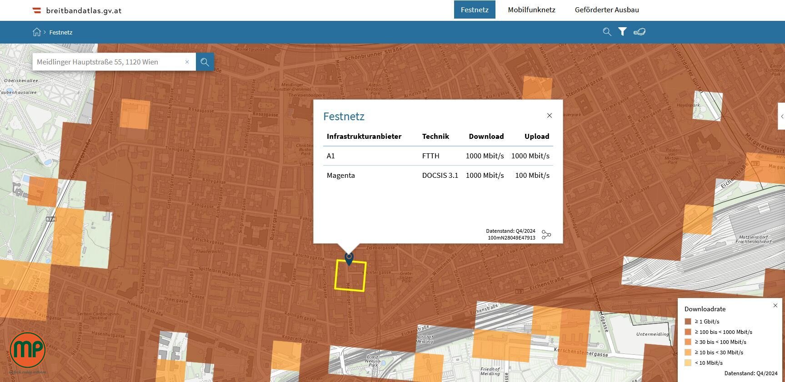Close the Downloadrate legend panel
This screenshot has height=382, width=785.
click(x=775, y=305)
